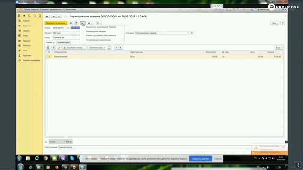303x170 pixels.
Task: Click Скрыть link in sharing bar
Action: [x=218, y=159]
